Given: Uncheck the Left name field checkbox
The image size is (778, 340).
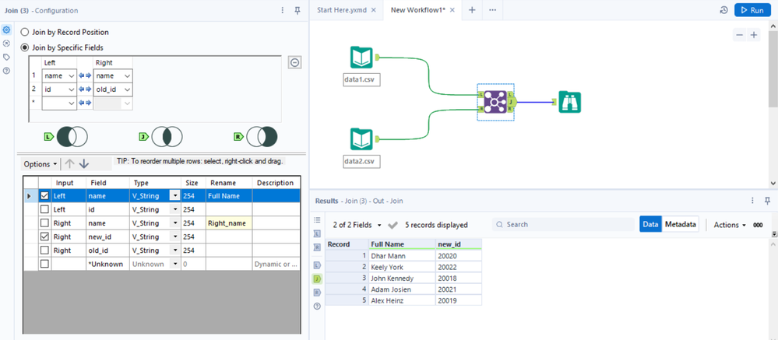Looking at the screenshot, I should 44,196.
